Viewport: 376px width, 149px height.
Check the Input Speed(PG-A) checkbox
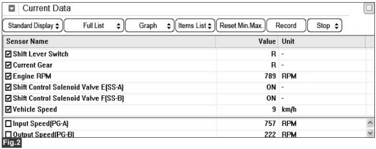(x=8, y=124)
